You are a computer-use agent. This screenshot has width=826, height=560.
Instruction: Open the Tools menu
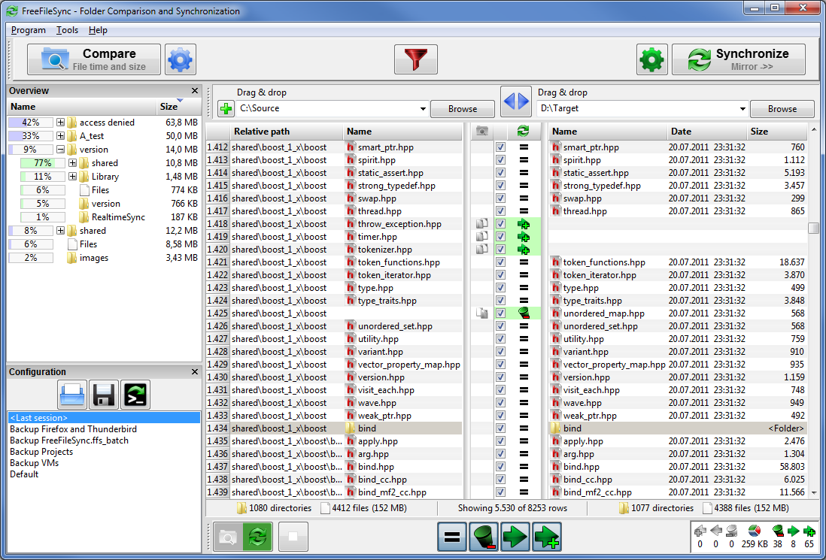tap(68, 30)
